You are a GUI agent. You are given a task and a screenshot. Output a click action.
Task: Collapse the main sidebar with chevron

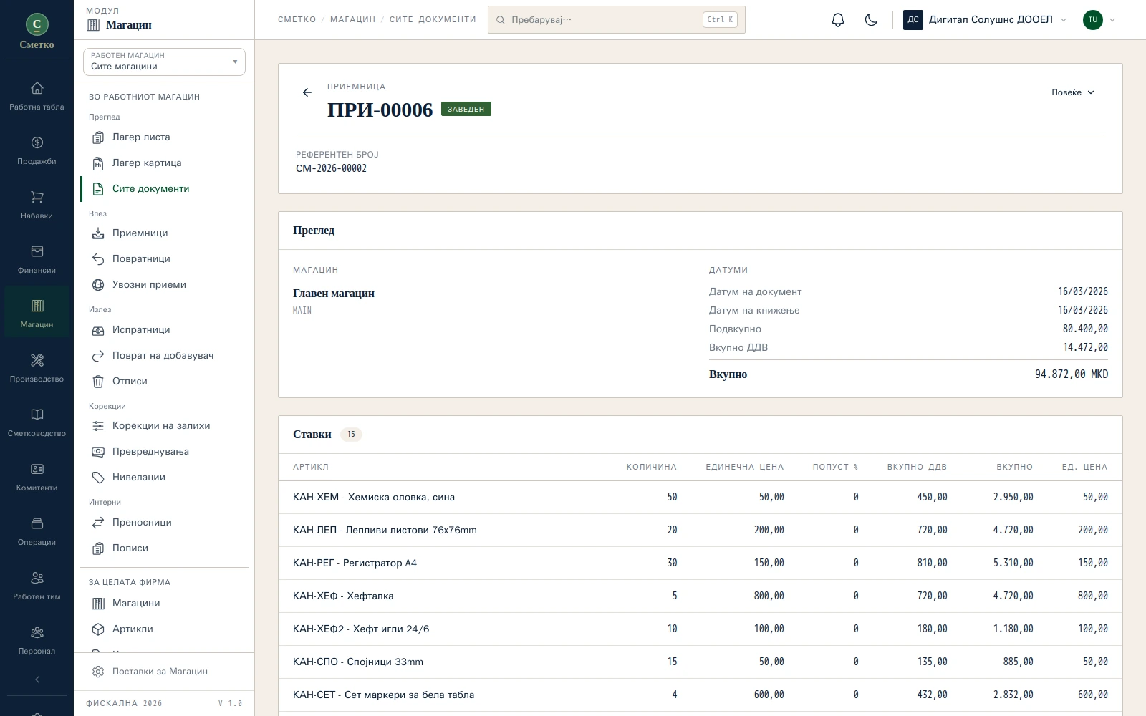pos(37,679)
